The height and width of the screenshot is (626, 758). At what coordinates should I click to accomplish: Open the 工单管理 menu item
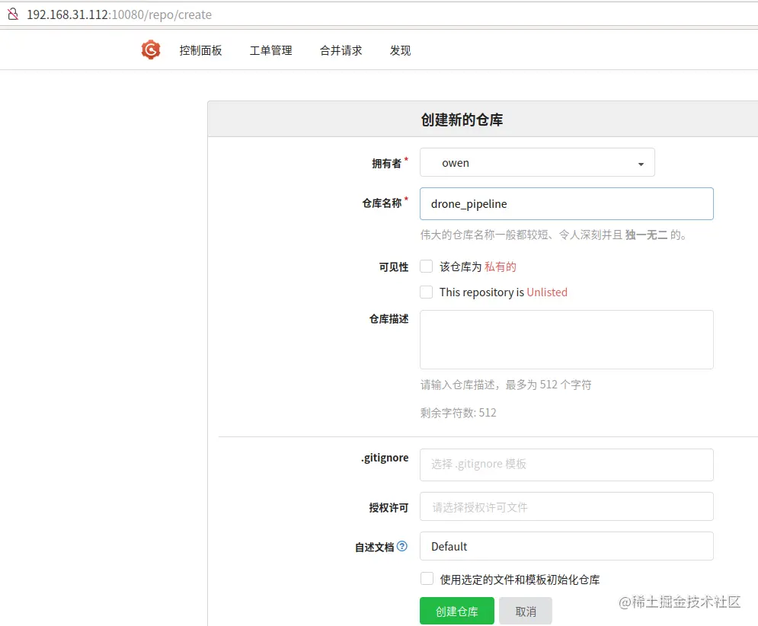click(x=270, y=50)
